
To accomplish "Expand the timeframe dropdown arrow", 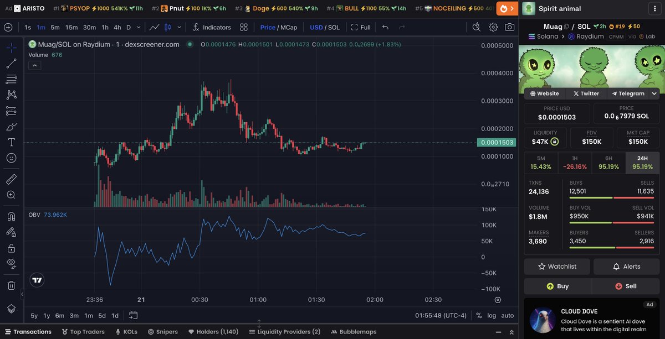I will click(x=139, y=27).
